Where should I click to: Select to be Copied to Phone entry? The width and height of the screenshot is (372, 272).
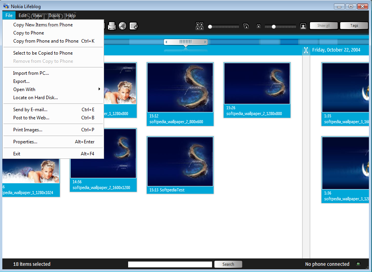click(43, 53)
